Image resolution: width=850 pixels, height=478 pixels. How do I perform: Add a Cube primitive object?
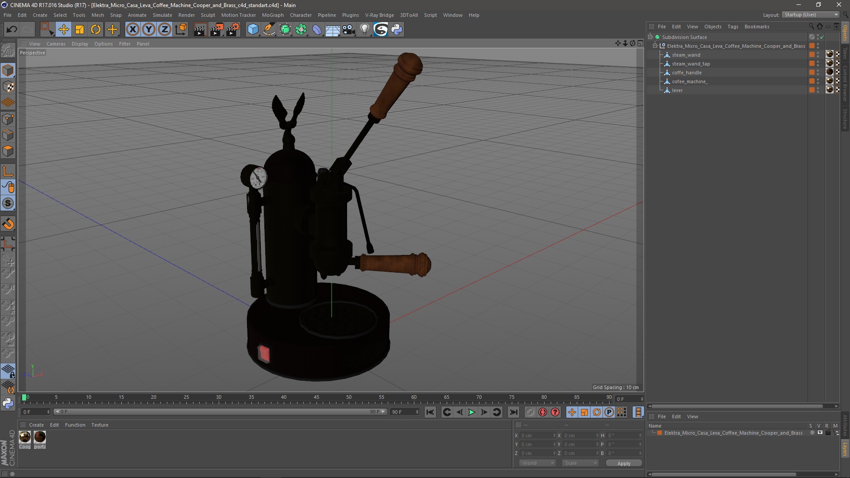pos(253,30)
